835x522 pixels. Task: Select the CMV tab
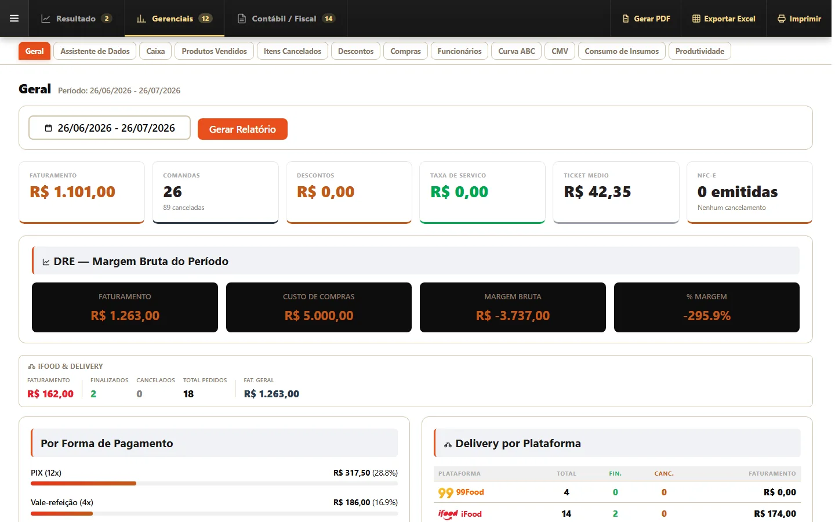pos(560,51)
